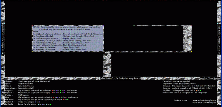This screenshot has height=107, width=222.
Task: Click the 'Ext Mexi :' legend label
Action: [x=9, y=99]
